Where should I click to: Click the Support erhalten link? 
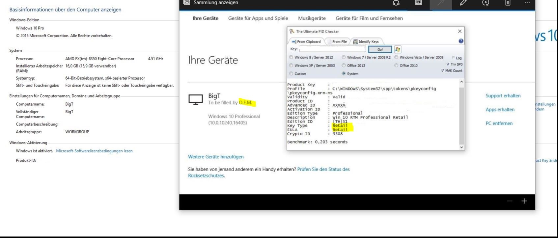pos(503,96)
